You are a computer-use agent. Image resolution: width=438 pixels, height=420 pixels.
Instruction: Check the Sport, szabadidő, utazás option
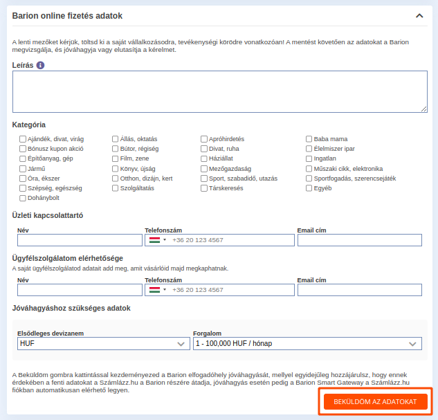coord(204,179)
